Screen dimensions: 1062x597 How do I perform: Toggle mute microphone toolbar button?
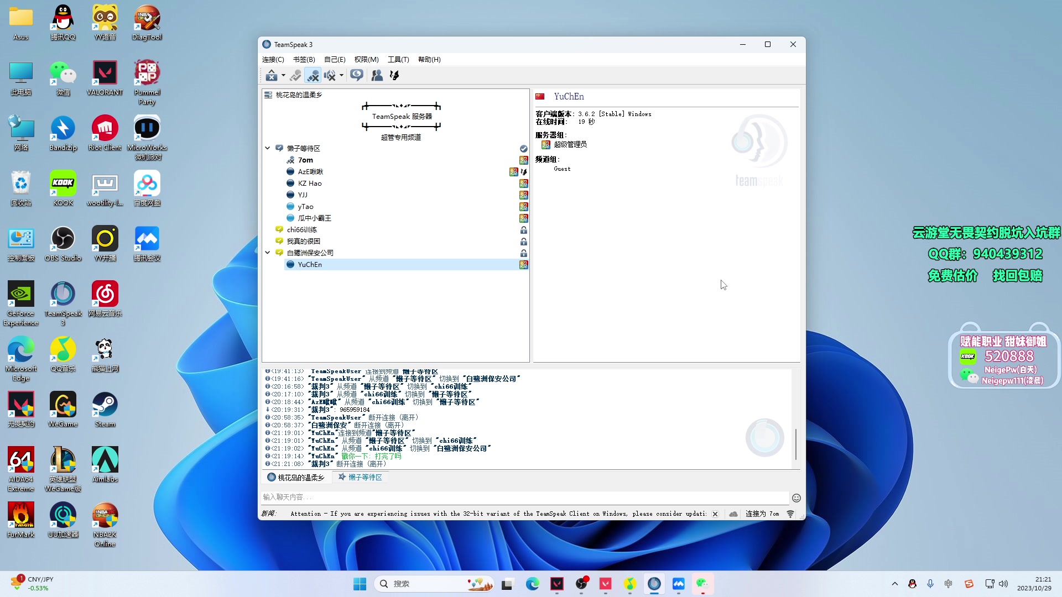click(x=313, y=75)
